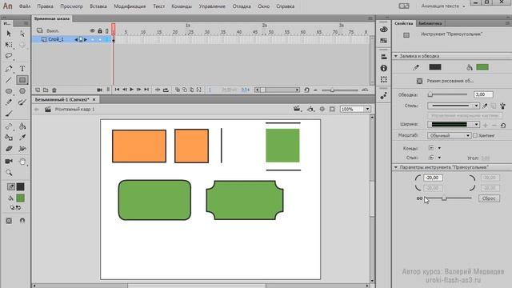Toggle the loop playback button

pyautogui.click(x=166, y=90)
